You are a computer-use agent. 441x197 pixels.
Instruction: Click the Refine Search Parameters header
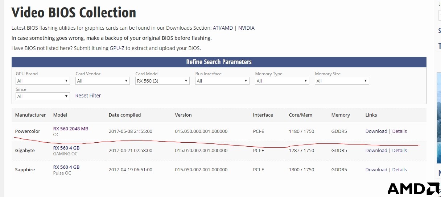click(219, 62)
